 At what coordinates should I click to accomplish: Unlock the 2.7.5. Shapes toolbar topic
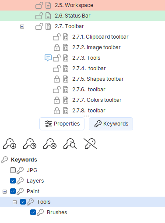pos(57,79)
